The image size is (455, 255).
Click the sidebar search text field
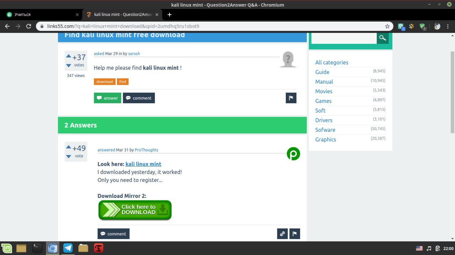tap(344, 38)
